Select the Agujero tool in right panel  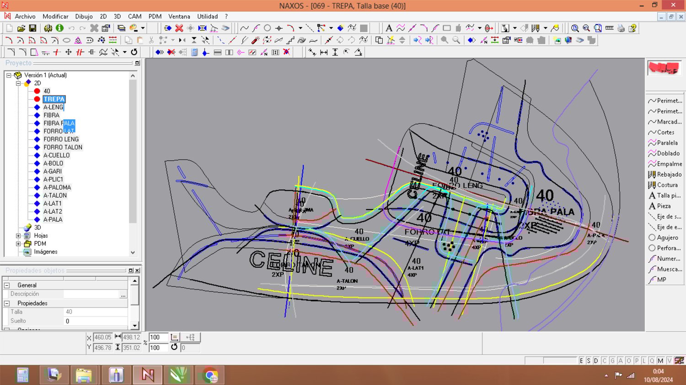[x=663, y=237]
